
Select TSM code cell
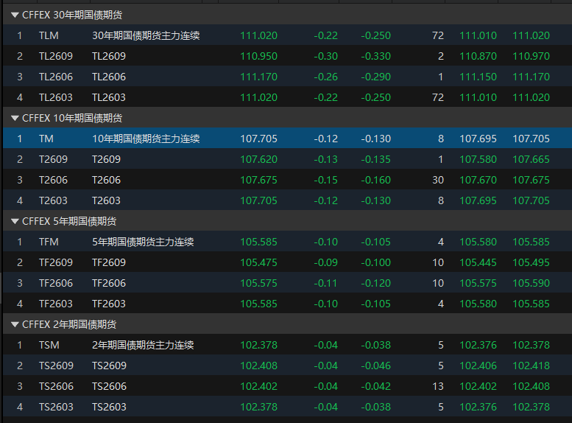(49, 345)
